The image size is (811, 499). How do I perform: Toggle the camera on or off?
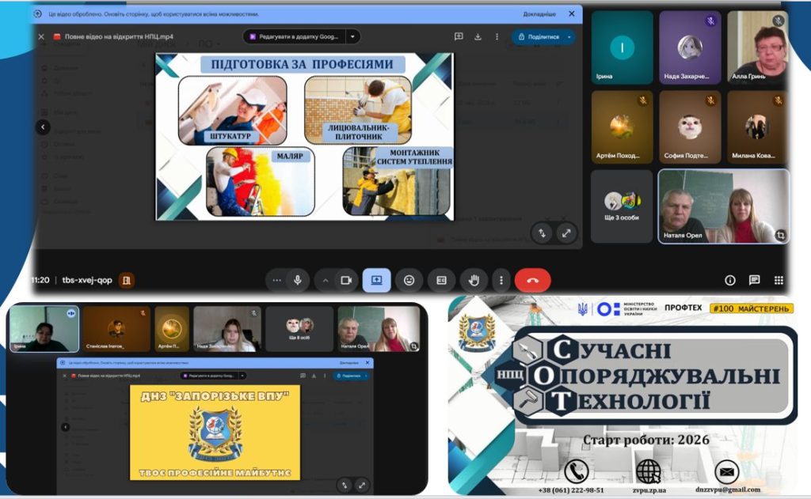[345, 280]
